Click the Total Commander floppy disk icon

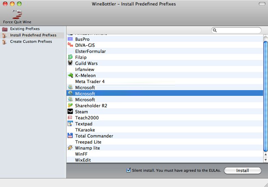(x=70, y=136)
